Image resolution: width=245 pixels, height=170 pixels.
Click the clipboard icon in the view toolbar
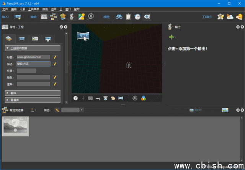tap(128, 16)
